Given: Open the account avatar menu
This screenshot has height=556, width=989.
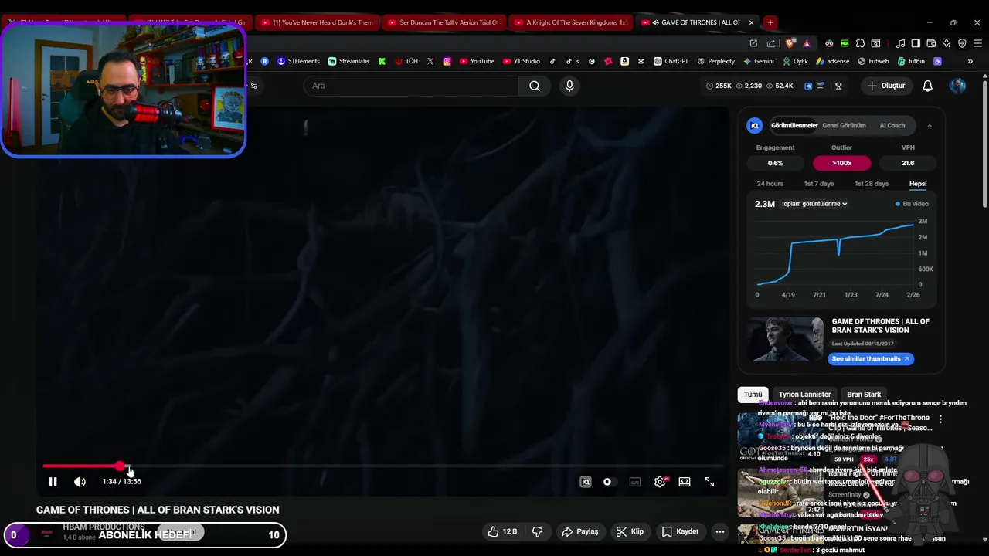Looking at the screenshot, I should click(x=957, y=86).
